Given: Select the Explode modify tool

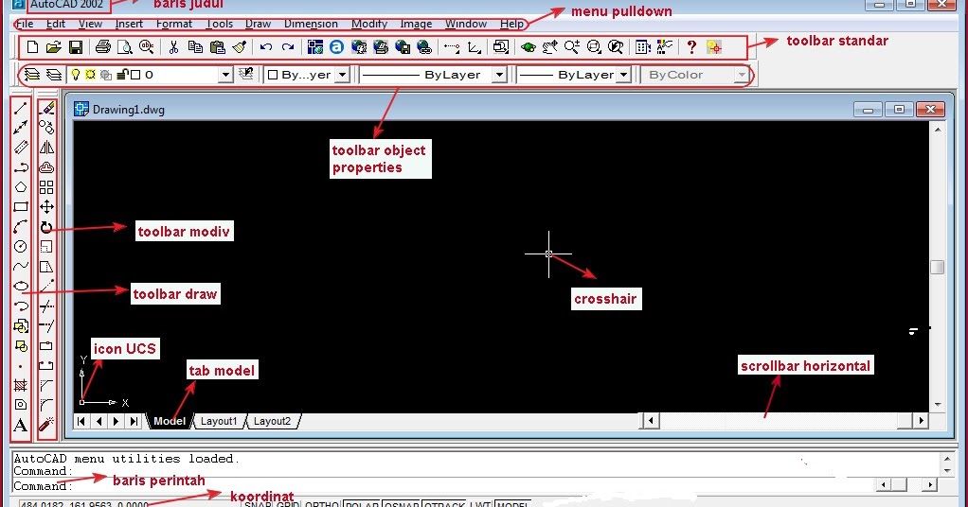Looking at the screenshot, I should 46,425.
